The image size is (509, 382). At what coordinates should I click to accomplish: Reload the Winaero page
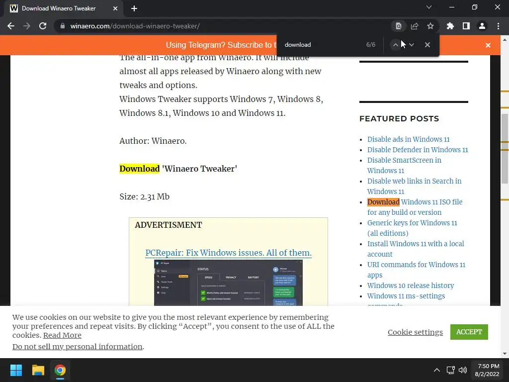pyautogui.click(x=43, y=26)
